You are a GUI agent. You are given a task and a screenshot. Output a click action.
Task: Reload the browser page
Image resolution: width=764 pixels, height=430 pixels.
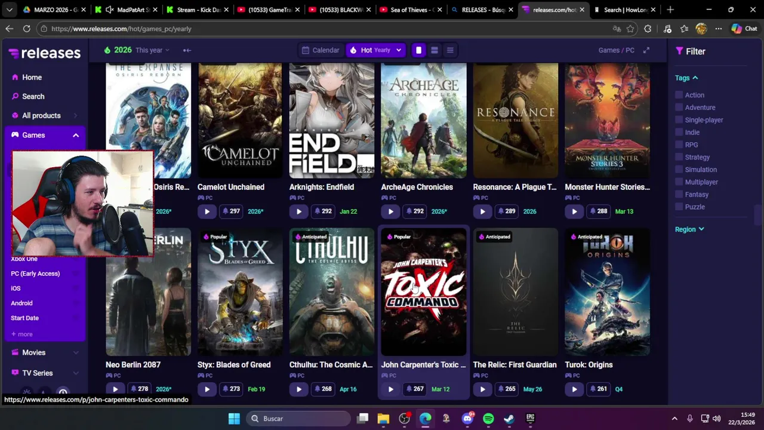tap(27, 29)
